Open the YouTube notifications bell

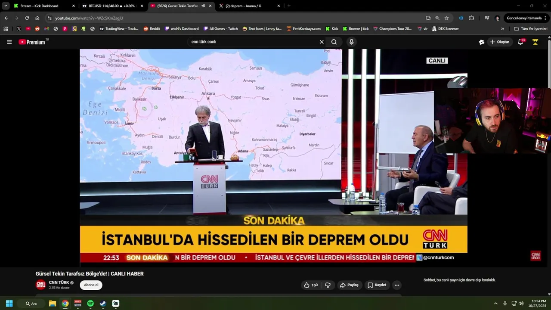520,42
